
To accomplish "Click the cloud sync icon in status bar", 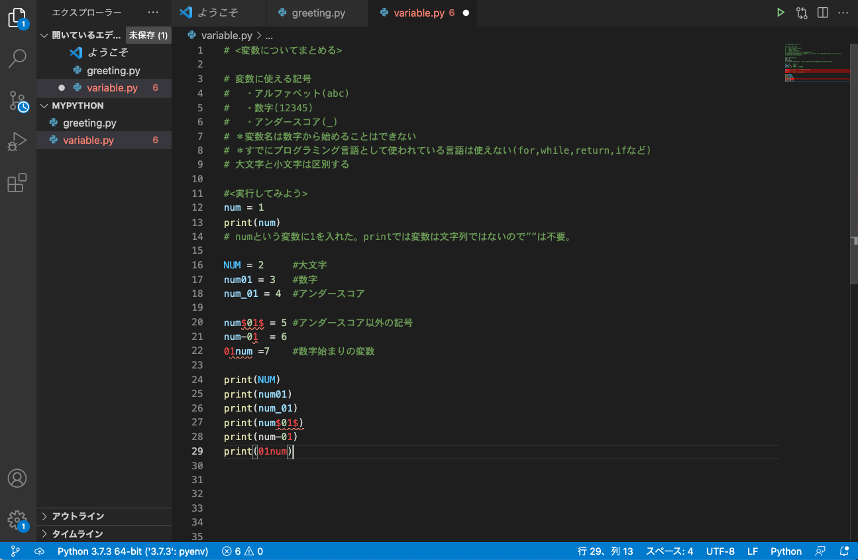I will point(39,551).
